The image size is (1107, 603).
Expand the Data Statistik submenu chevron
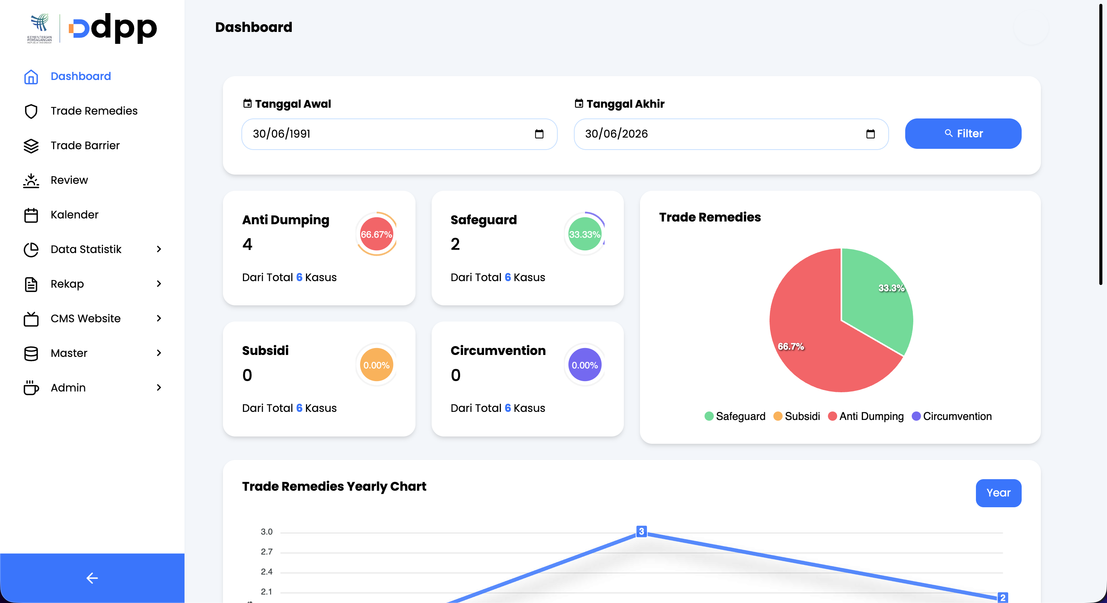(159, 250)
